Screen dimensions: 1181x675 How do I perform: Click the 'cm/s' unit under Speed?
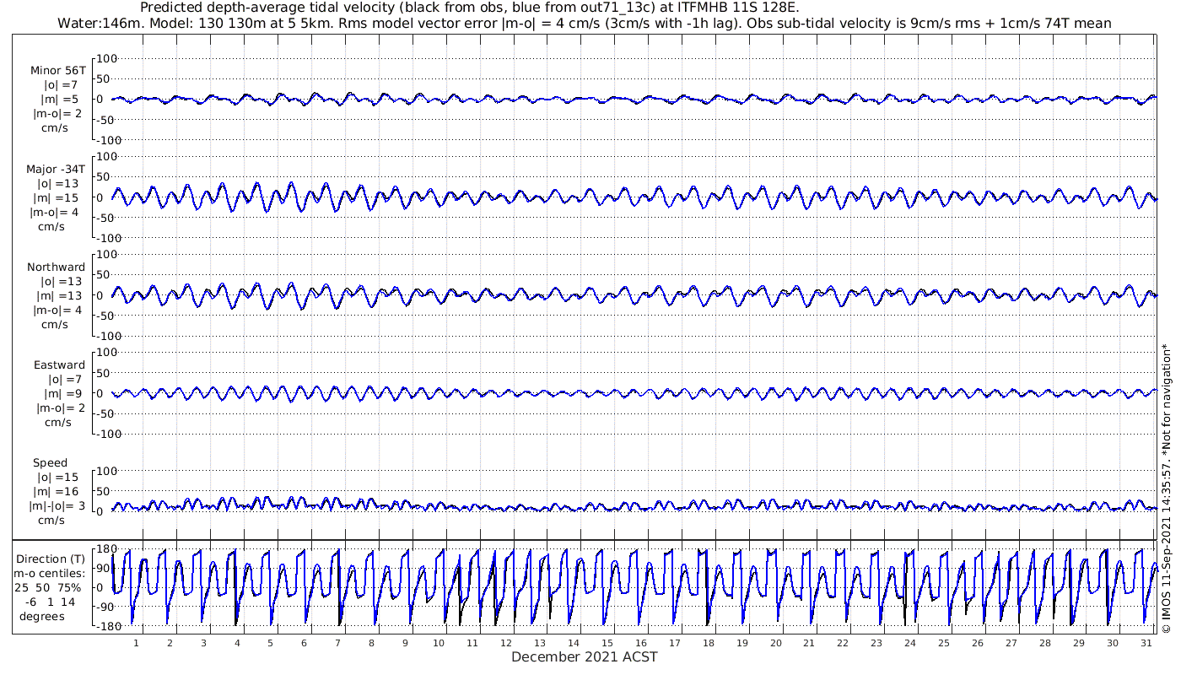point(52,520)
